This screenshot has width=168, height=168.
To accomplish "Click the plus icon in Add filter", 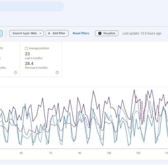I will (49, 33).
